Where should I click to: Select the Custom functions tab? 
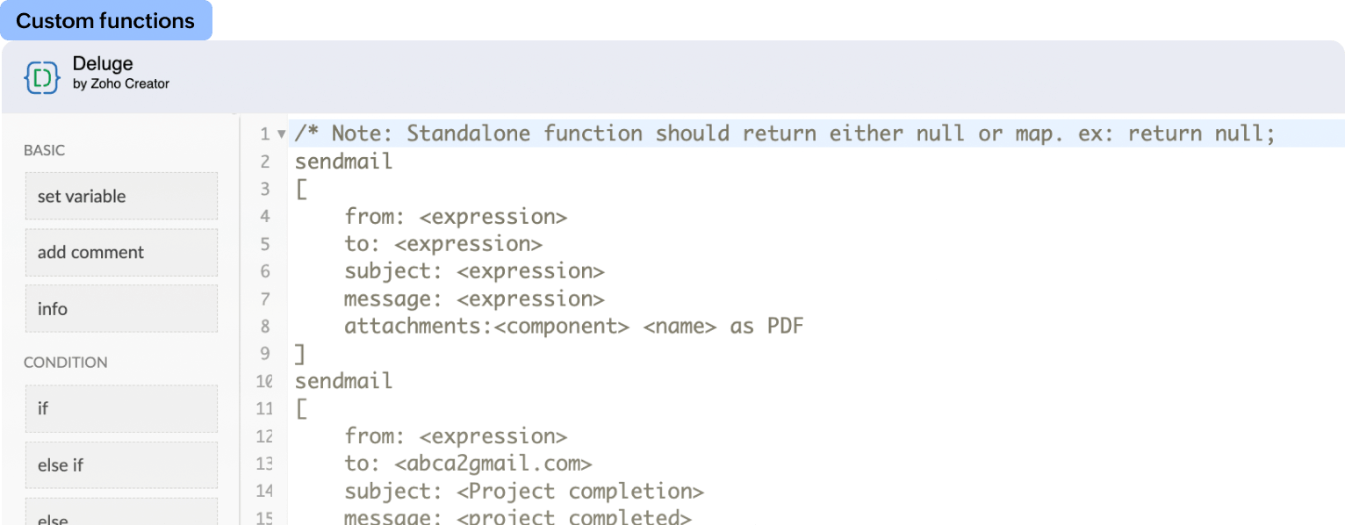click(x=105, y=21)
